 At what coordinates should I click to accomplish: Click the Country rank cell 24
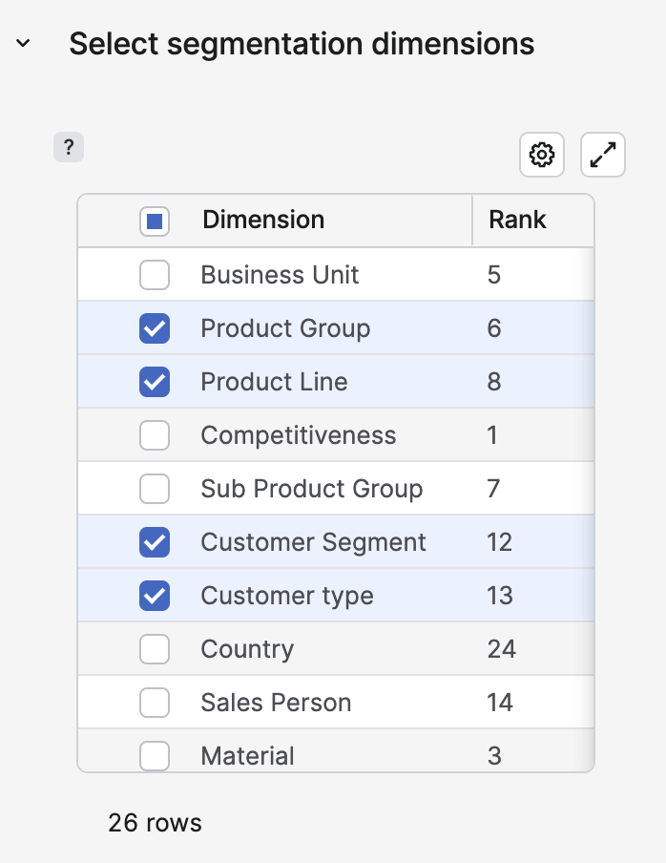click(502, 649)
